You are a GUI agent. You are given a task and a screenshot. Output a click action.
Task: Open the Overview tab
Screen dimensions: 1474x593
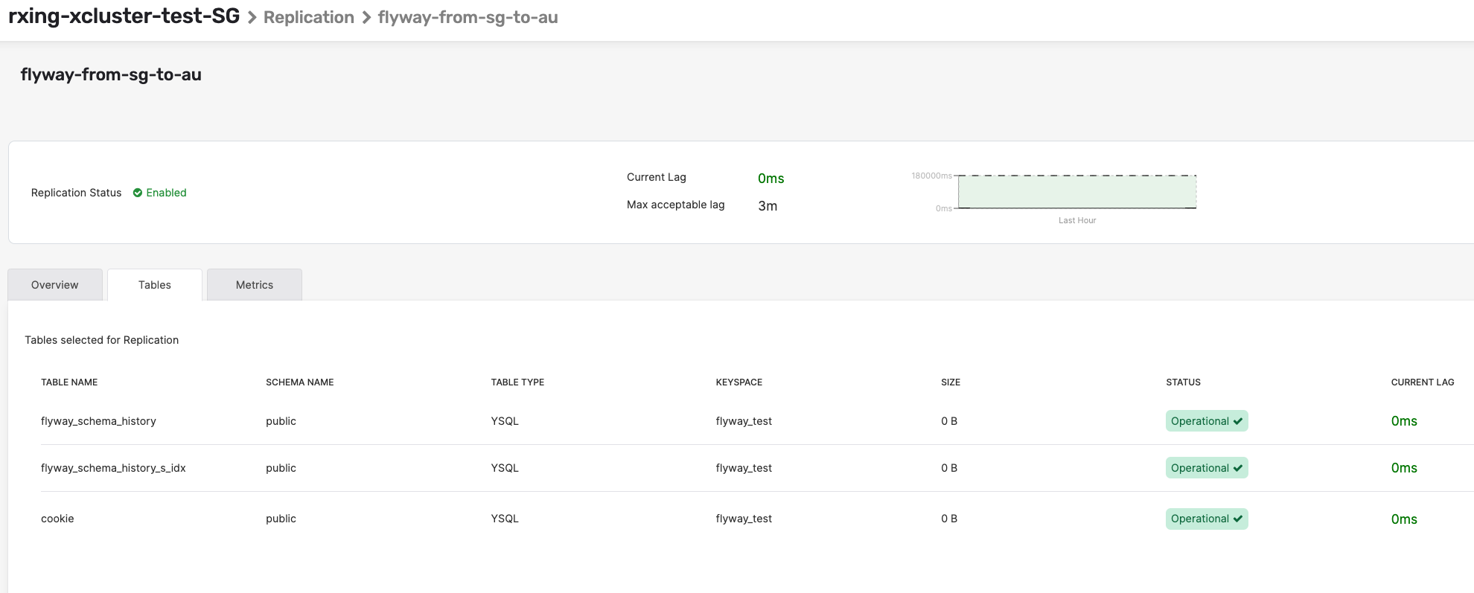click(55, 285)
